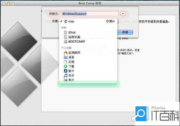180x126 pixels.
Task: Select 音乐 music entry
Action: pos(88,76)
